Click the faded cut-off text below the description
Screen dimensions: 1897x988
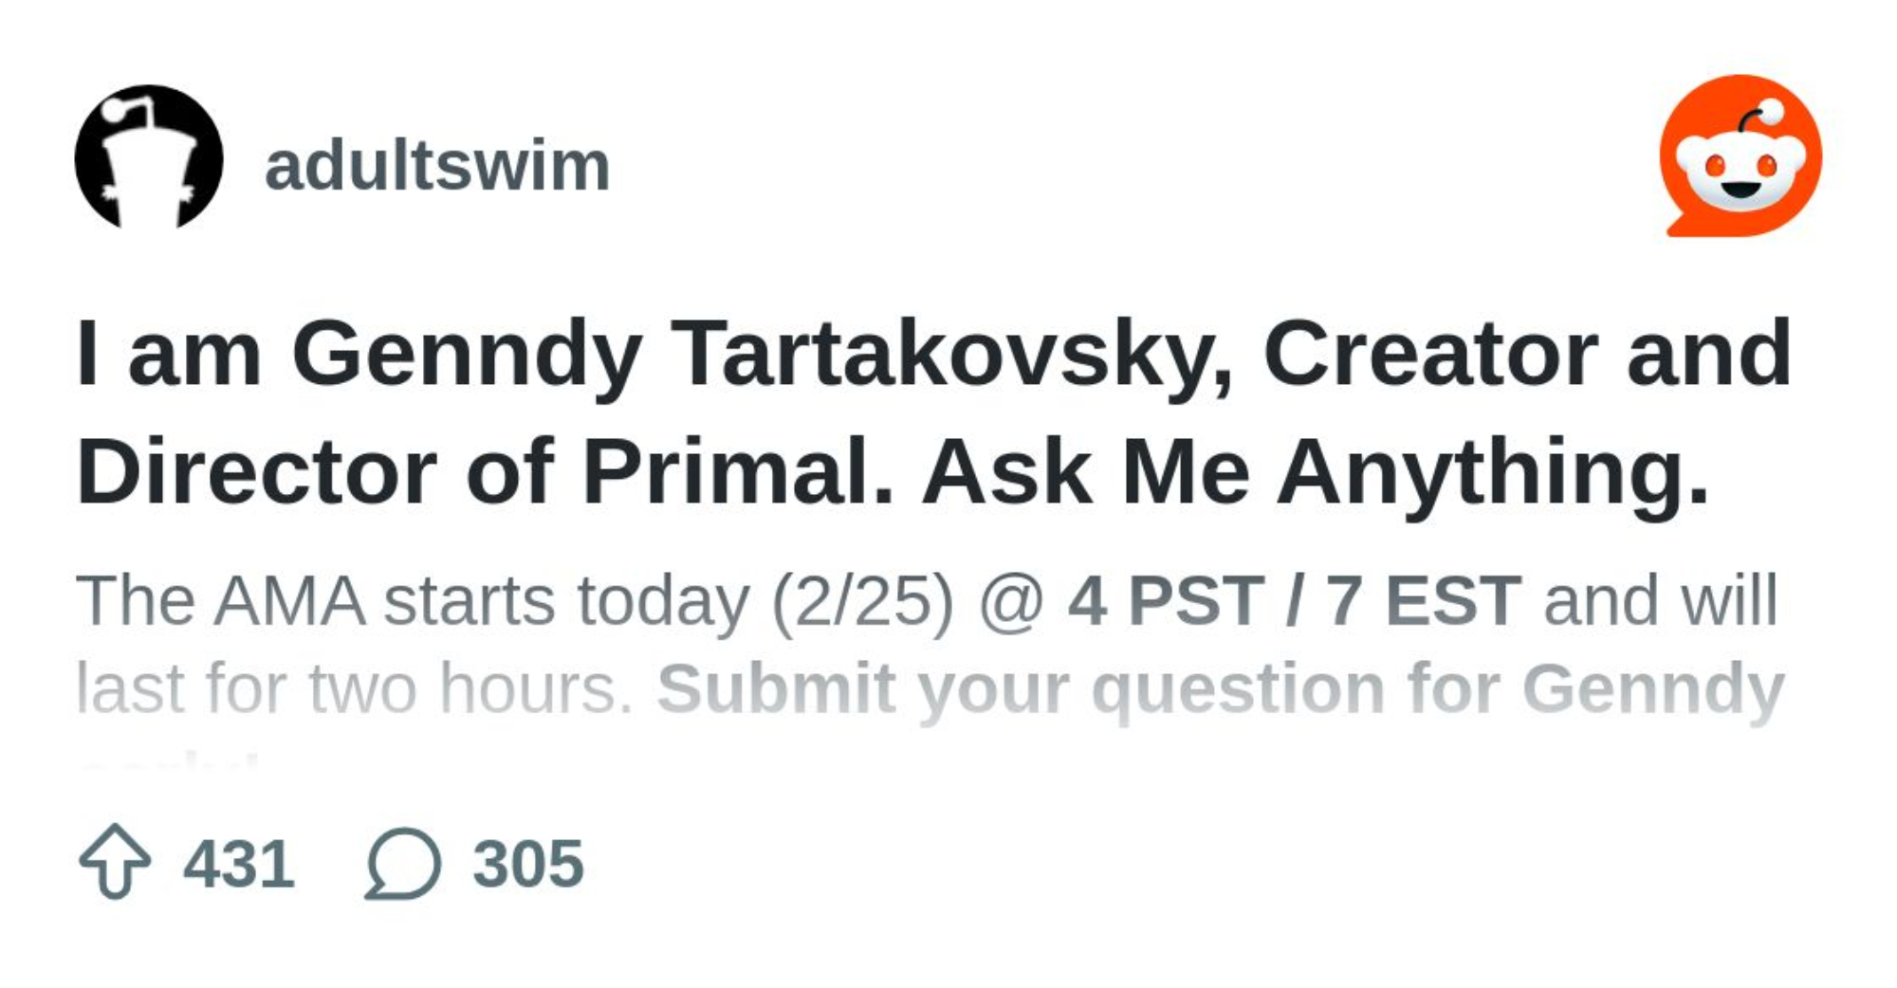(x=171, y=761)
